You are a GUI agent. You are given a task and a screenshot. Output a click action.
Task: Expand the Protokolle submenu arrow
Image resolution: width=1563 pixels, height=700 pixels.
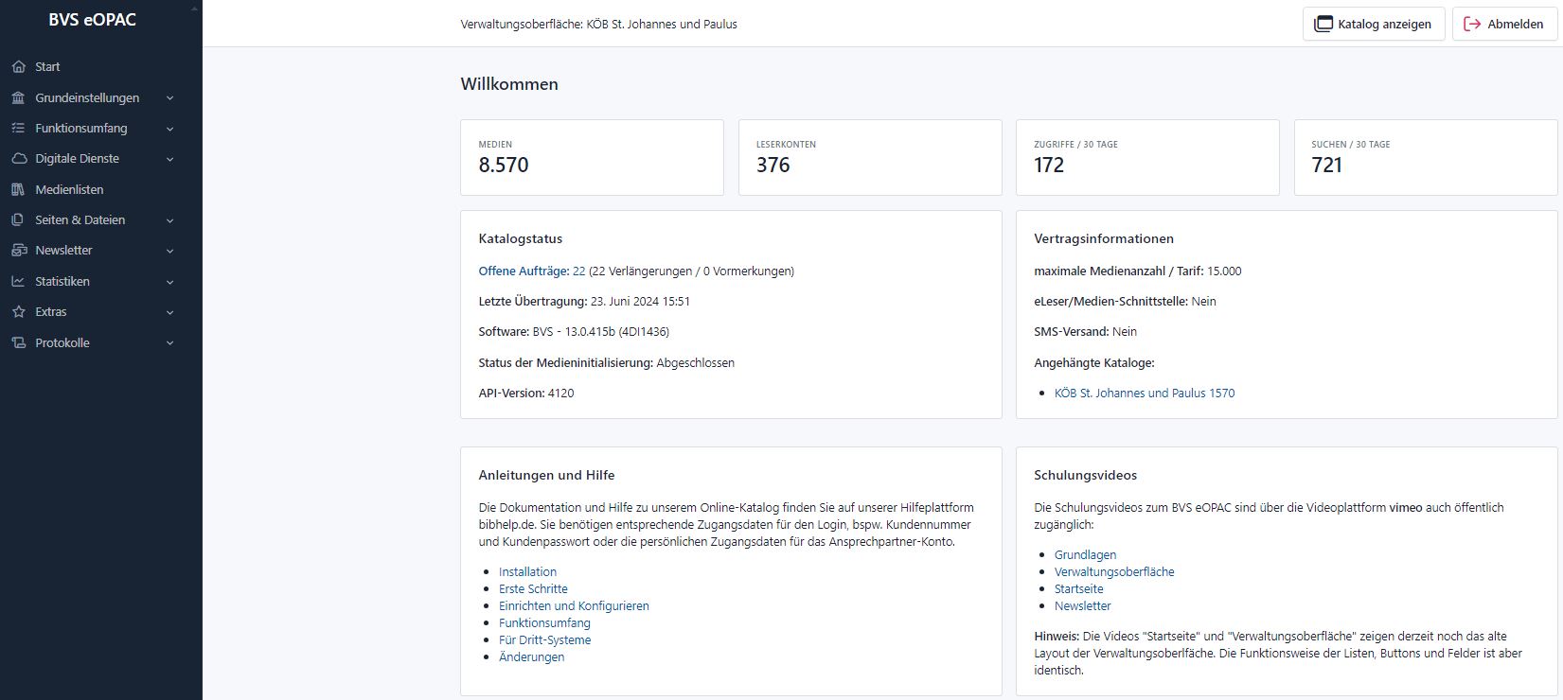[x=170, y=343]
